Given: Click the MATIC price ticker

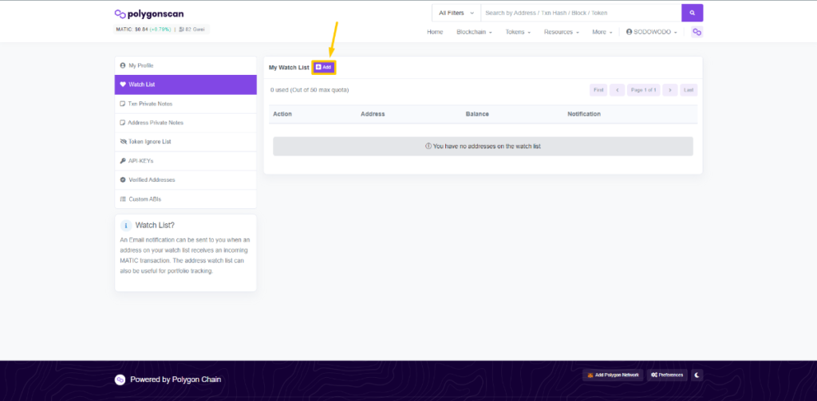Looking at the screenshot, I should tap(144, 29).
